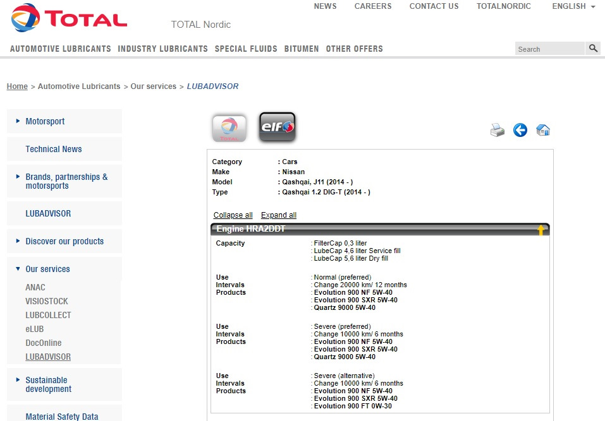Screen dimensions: 605x421
Task: Collapse Engine HRA2DDT section with yellow arrow
Action: point(541,230)
